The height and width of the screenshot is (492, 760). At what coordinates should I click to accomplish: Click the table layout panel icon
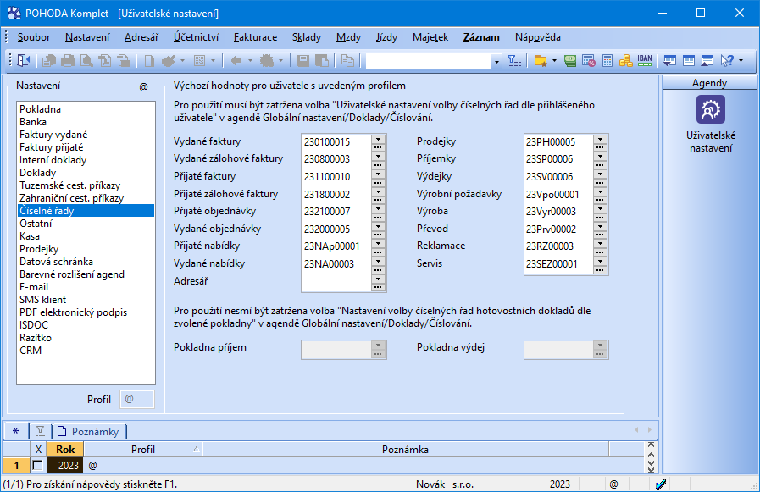(x=688, y=60)
